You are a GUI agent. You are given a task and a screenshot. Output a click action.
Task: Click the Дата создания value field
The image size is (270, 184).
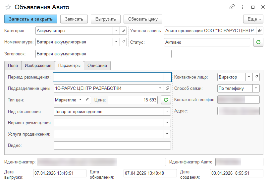[237, 173]
